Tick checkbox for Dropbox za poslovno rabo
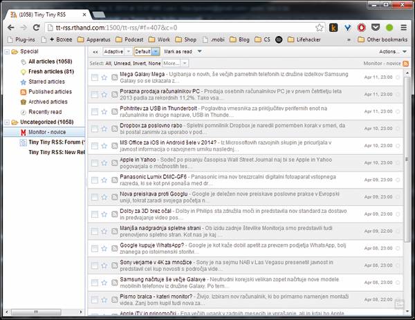Screen dimensions: 415x320 point(95,129)
